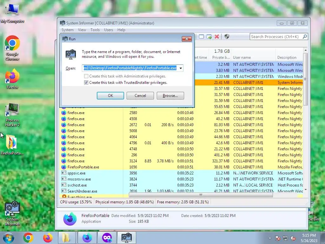This screenshot has height=244, width=325.
Task: Click the scroll down arrow of process list
Action: pyautogui.click(x=305, y=190)
